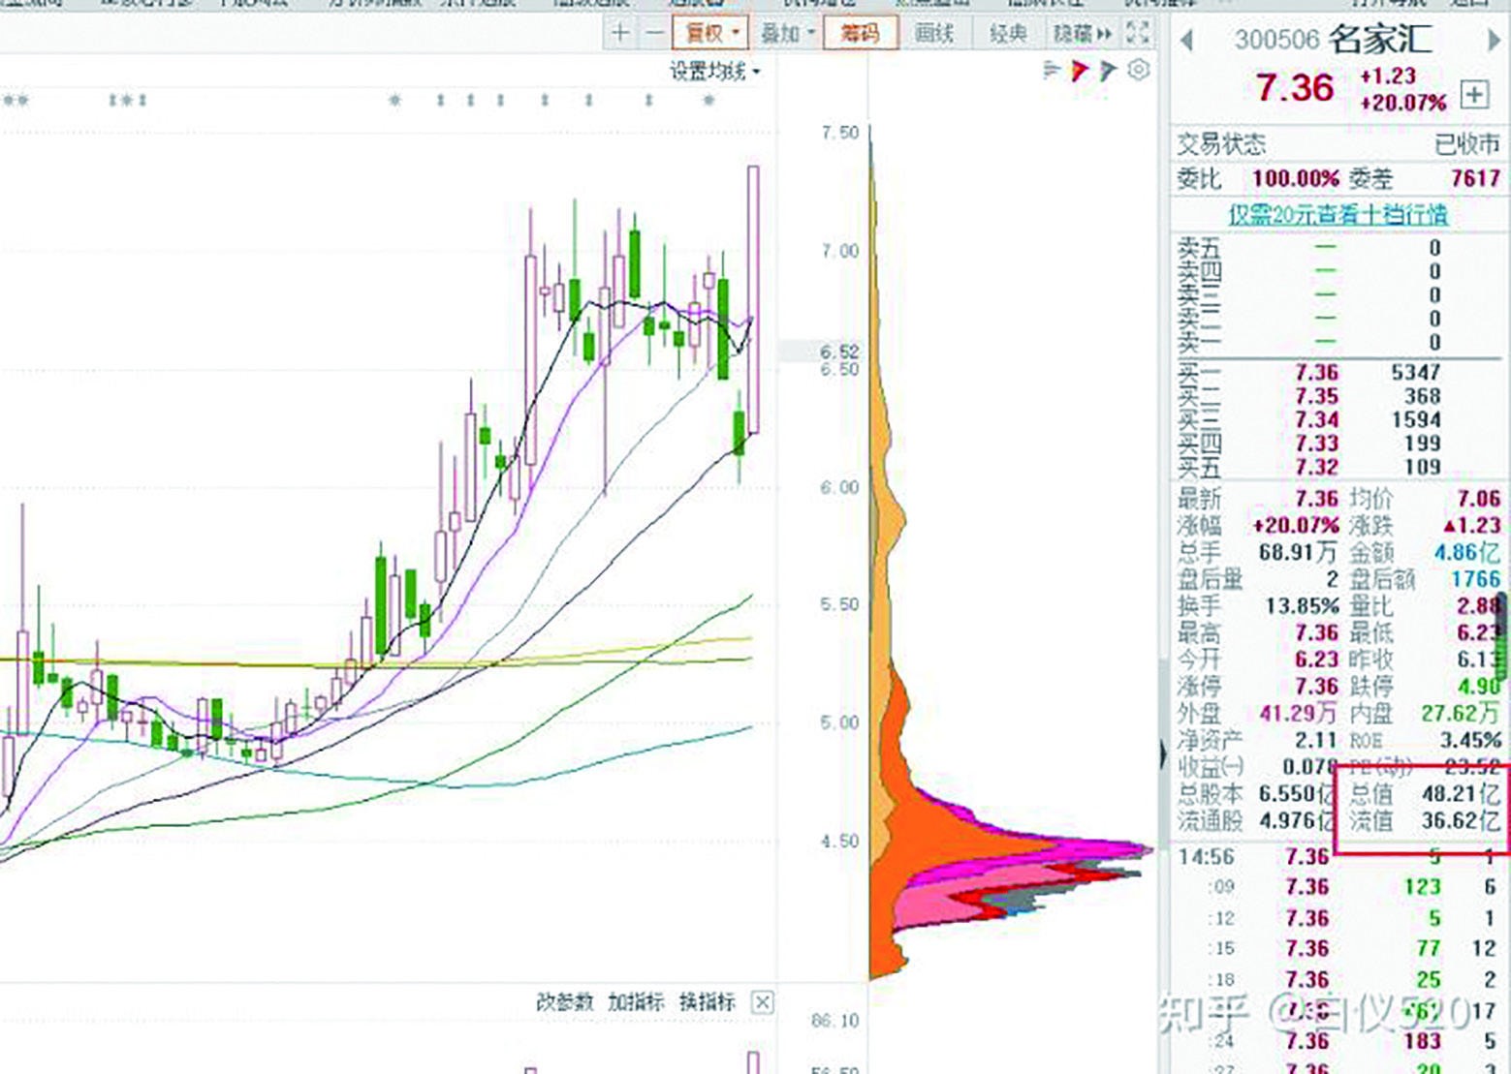The width and height of the screenshot is (1511, 1074).
Task: Click the chip bars list icon
Action: [1052, 70]
